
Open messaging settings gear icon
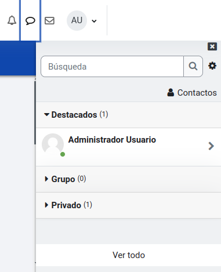(x=212, y=66)
